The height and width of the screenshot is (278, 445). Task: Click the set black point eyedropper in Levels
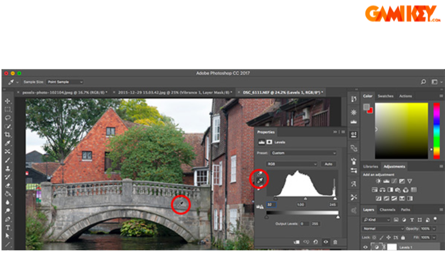[x=260, y=173]
